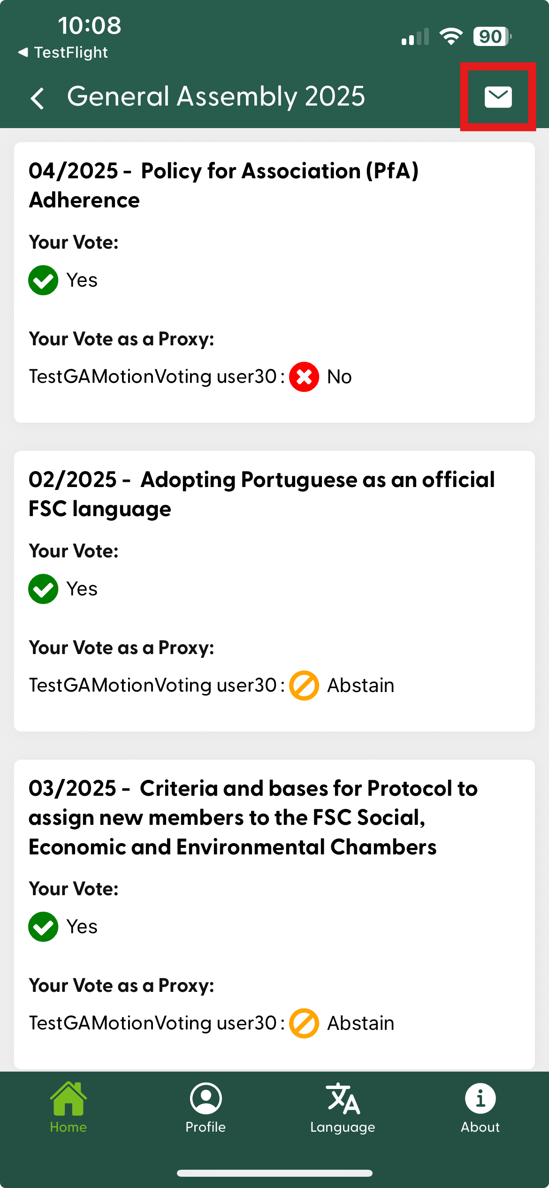Tap red No cross for proxy vote
Screen dimensions: 549x1188
pos(304,377)
